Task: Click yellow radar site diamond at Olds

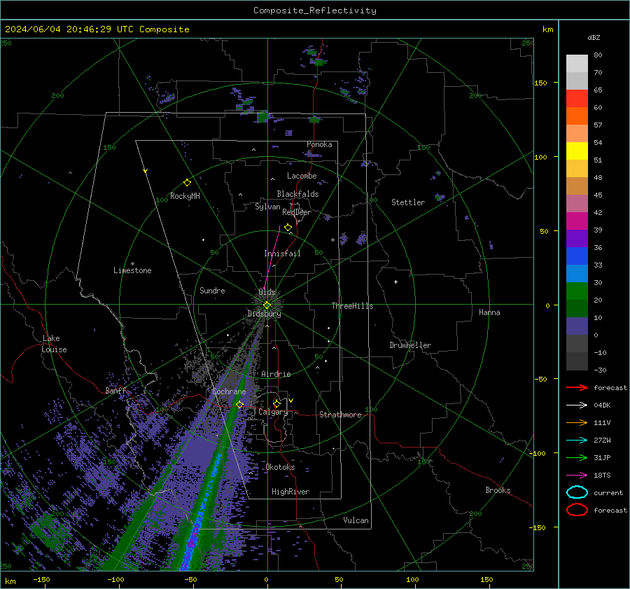Action: pos(267,305)
